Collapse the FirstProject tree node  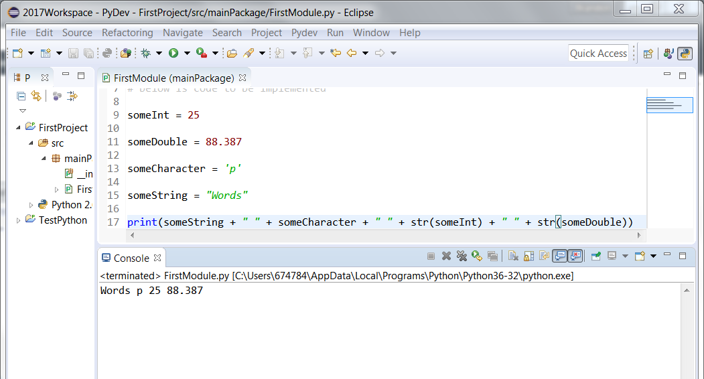(x=18, y=127)
